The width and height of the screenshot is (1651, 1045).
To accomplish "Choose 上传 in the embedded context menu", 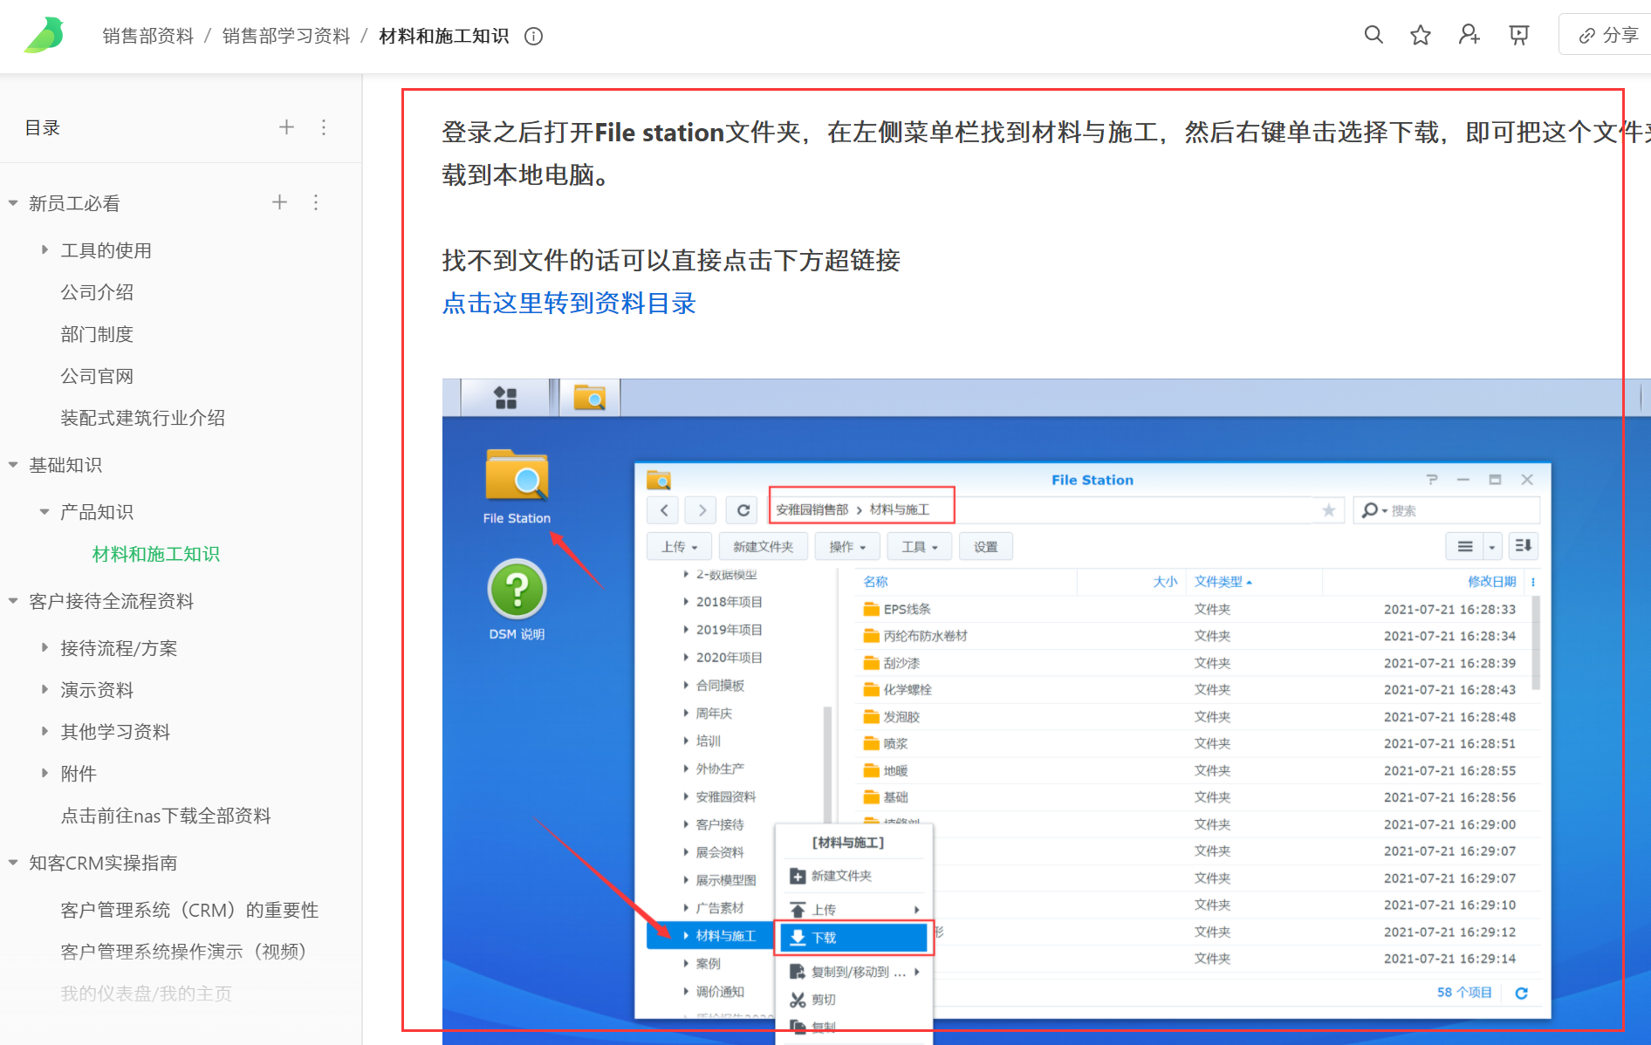I will [x=853, y=910].
